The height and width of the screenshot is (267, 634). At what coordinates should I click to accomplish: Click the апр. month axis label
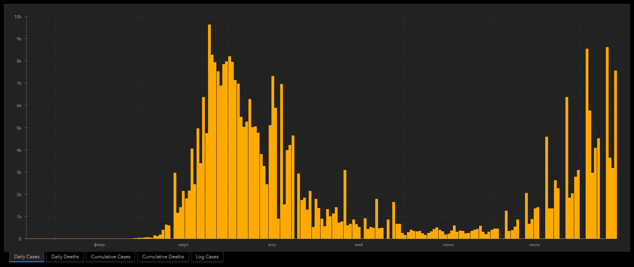click(272, 245)
